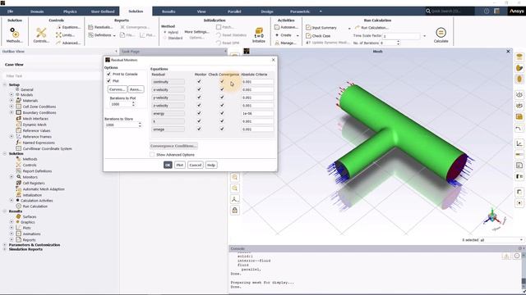Open the Domain ribbon tab
The width and height of the screenshot is (526, 295).
[x=37, y=11]
